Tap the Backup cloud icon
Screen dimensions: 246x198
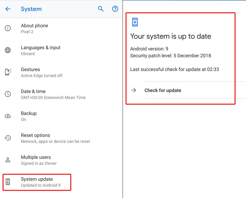coord(8,116)
